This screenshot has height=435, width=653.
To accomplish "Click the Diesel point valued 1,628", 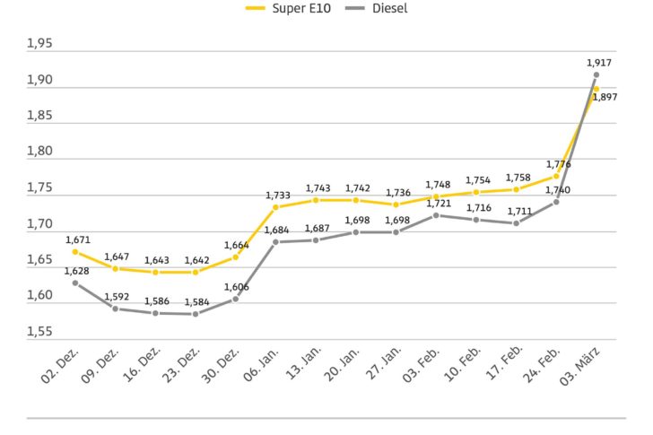I will (74, 283).
